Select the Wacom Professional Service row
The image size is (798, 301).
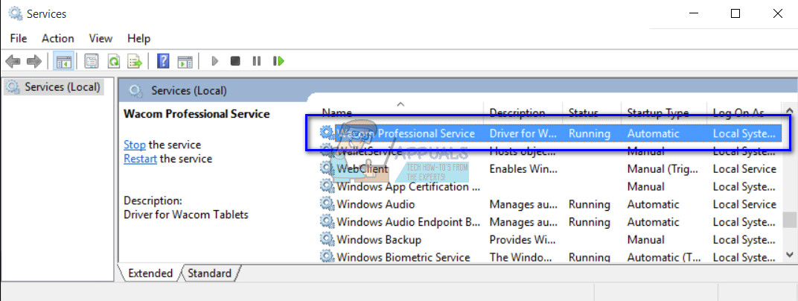(551, 133)
